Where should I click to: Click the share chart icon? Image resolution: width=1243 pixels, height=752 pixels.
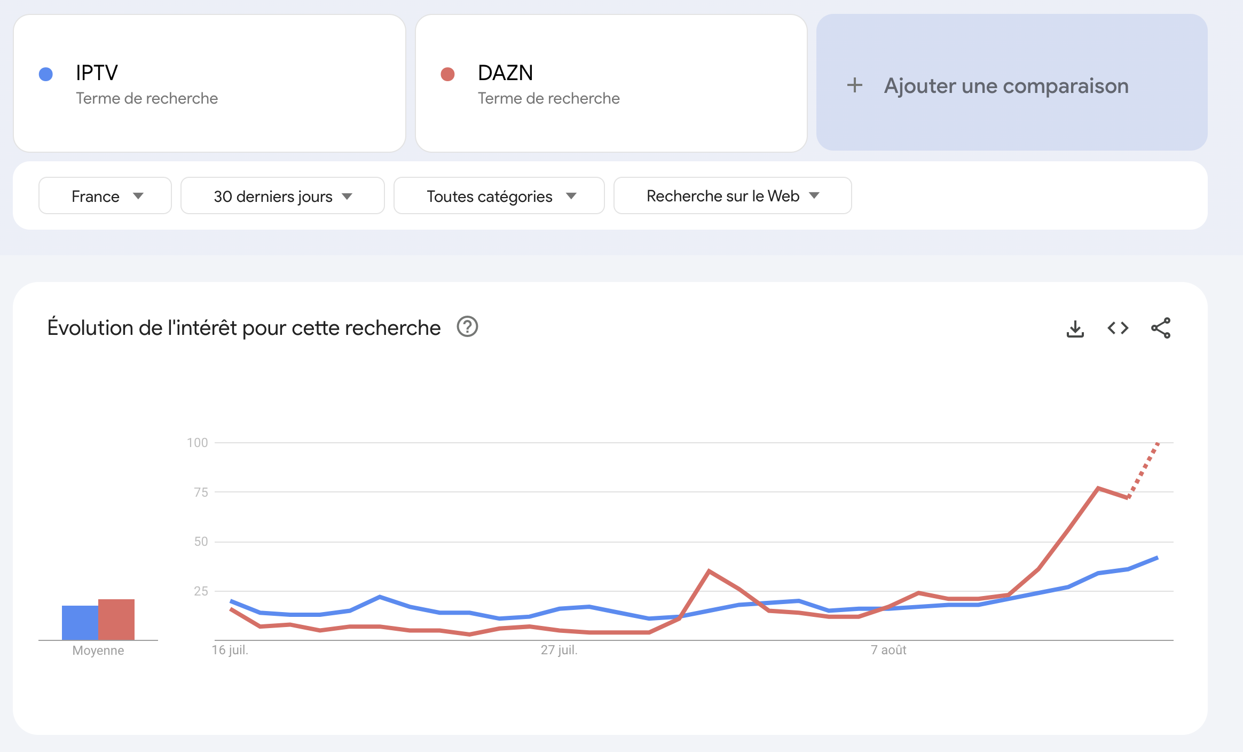coord(1161,328)
